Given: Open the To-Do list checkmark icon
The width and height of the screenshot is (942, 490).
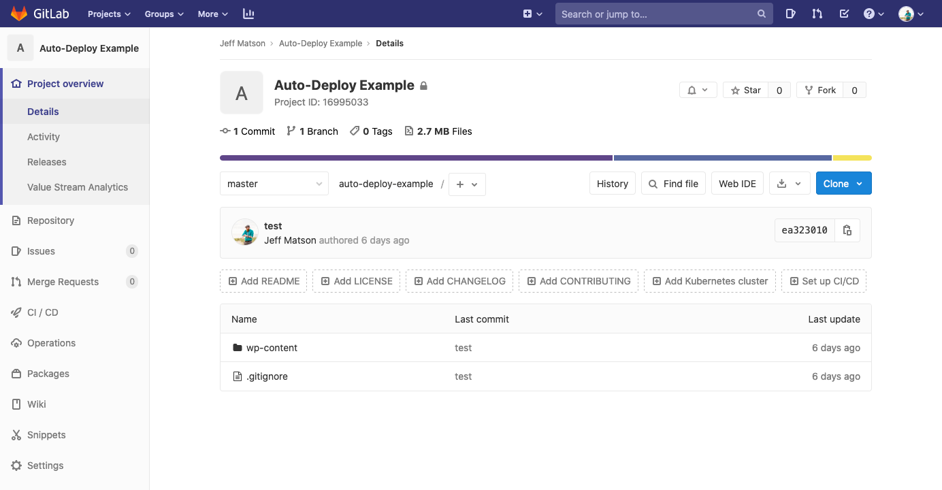Looking at the screenshot, I should tap(844, 14).
